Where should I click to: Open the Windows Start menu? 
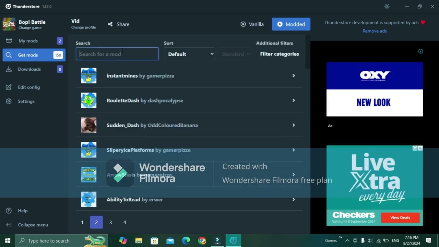tap(8, 241)
